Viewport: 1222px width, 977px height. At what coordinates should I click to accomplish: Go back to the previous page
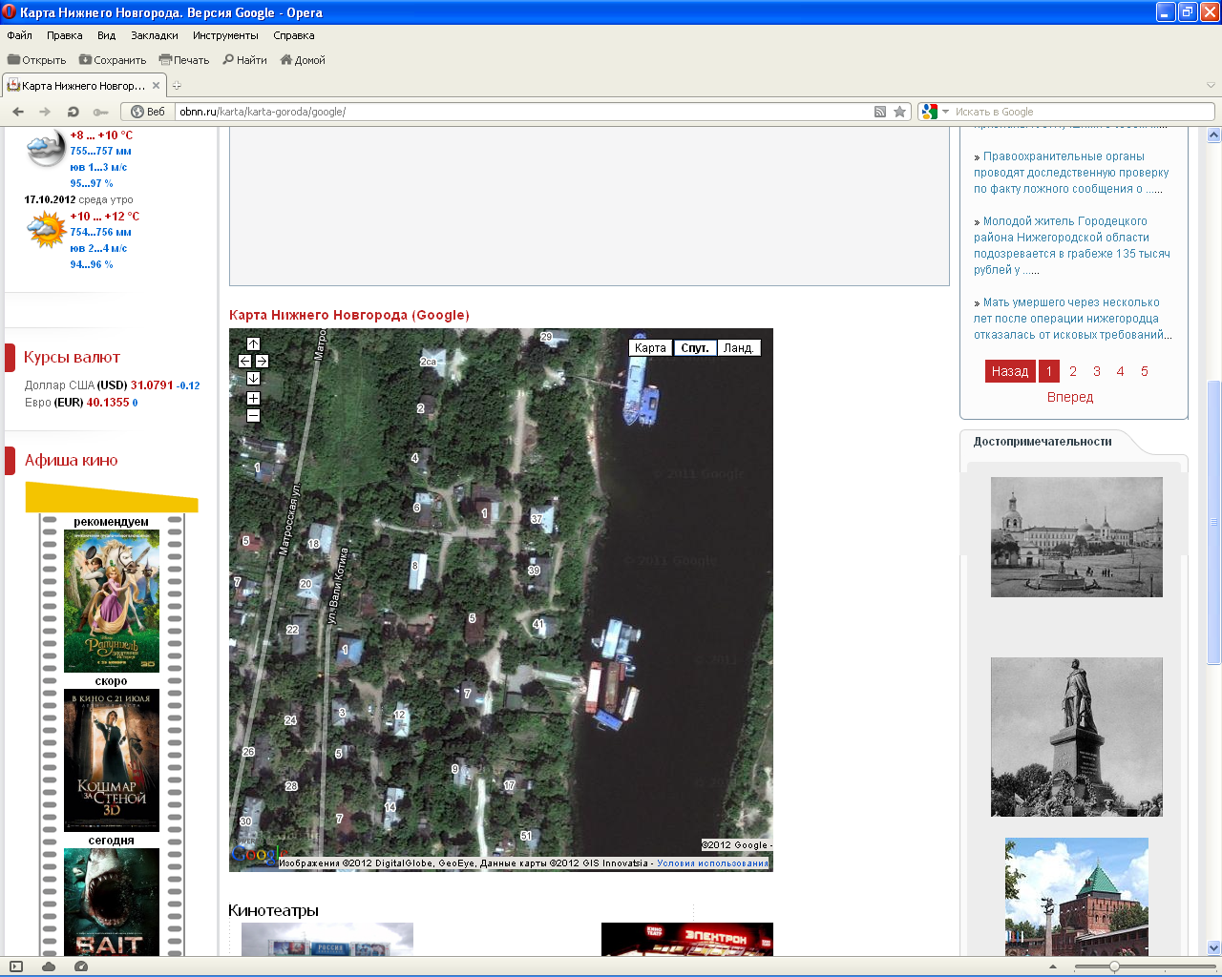[x=18, y=112]
